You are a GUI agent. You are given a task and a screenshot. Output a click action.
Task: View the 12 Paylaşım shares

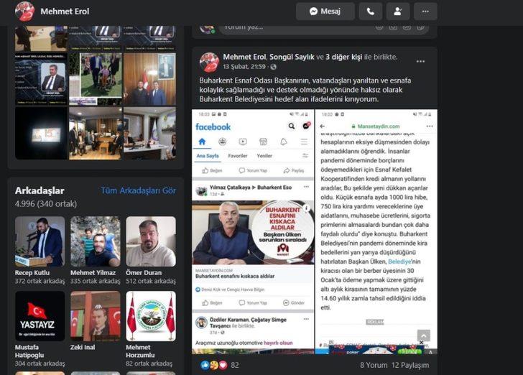pyautogui.click(x=411, y=365)
